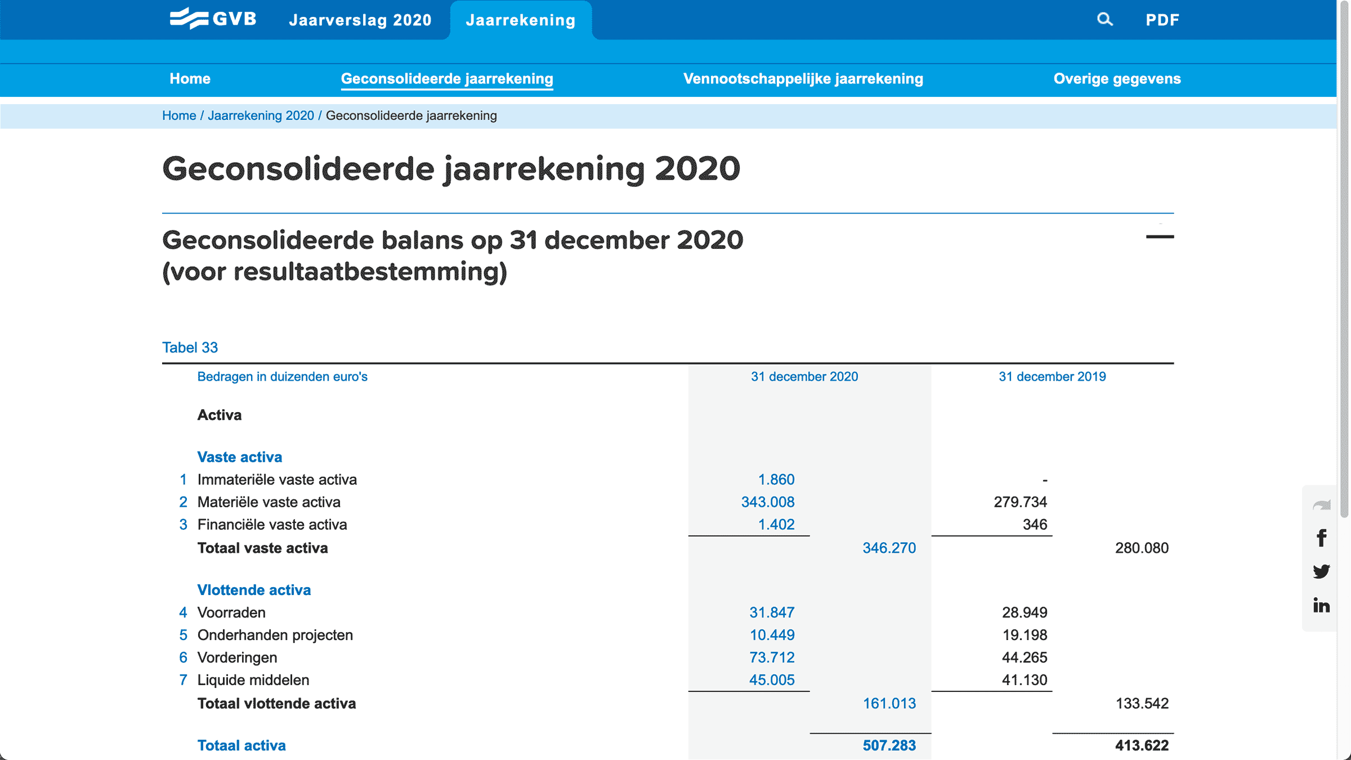Click the share arrow icon
Screen dimensions: 1351x760
click(1321, 505)
